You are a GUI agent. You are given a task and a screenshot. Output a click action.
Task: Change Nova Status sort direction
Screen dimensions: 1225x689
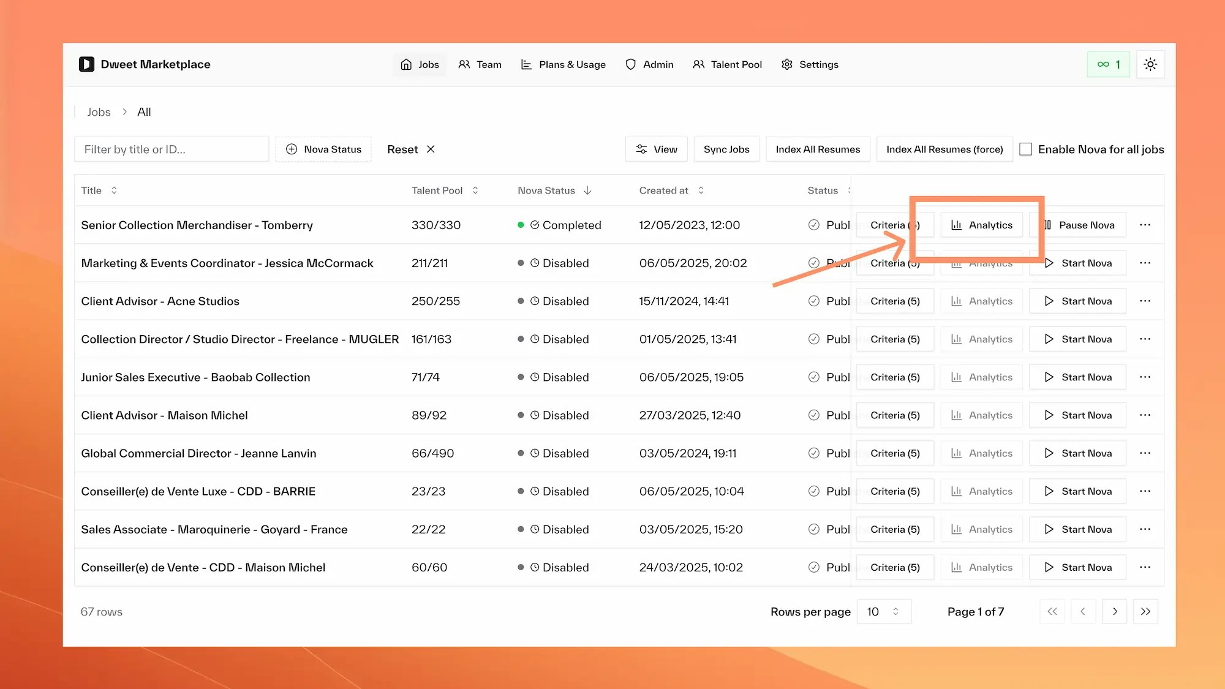point(587,190)
